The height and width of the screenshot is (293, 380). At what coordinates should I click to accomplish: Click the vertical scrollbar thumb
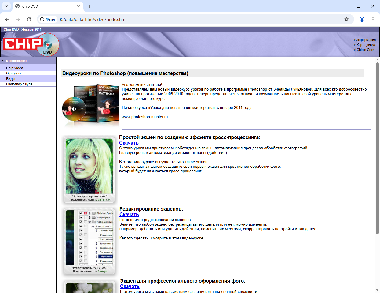pyautogui.click(x=378, y=148)
